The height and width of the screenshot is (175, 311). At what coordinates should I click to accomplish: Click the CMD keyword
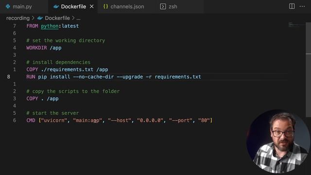[x=31, y=121]
